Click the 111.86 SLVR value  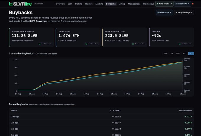tap(25, 36)
